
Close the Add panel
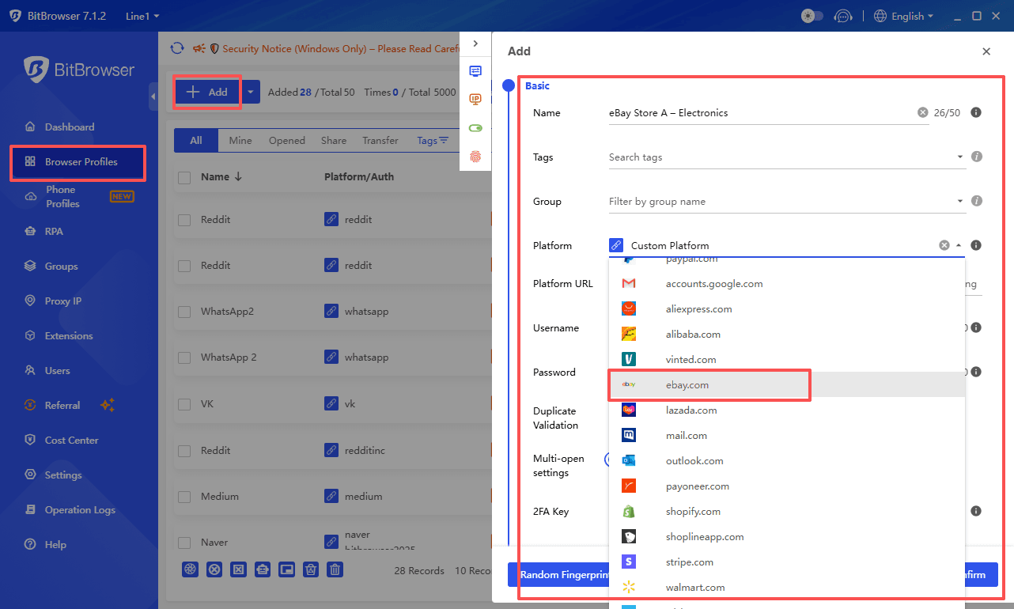986,51
